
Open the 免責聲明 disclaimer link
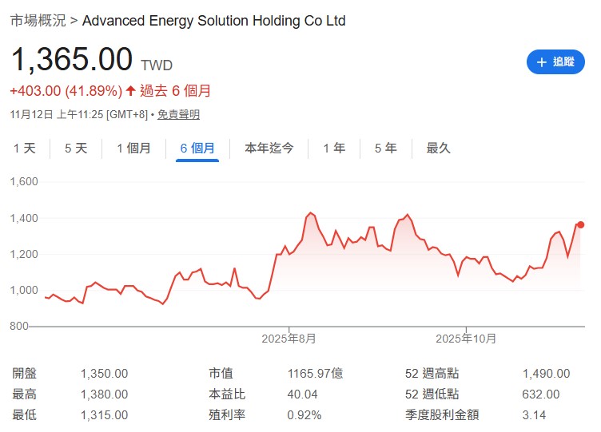pos(178,114)
